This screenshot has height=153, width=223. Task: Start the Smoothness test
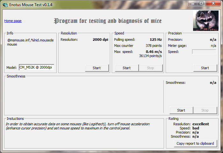[x=181, y=110]
